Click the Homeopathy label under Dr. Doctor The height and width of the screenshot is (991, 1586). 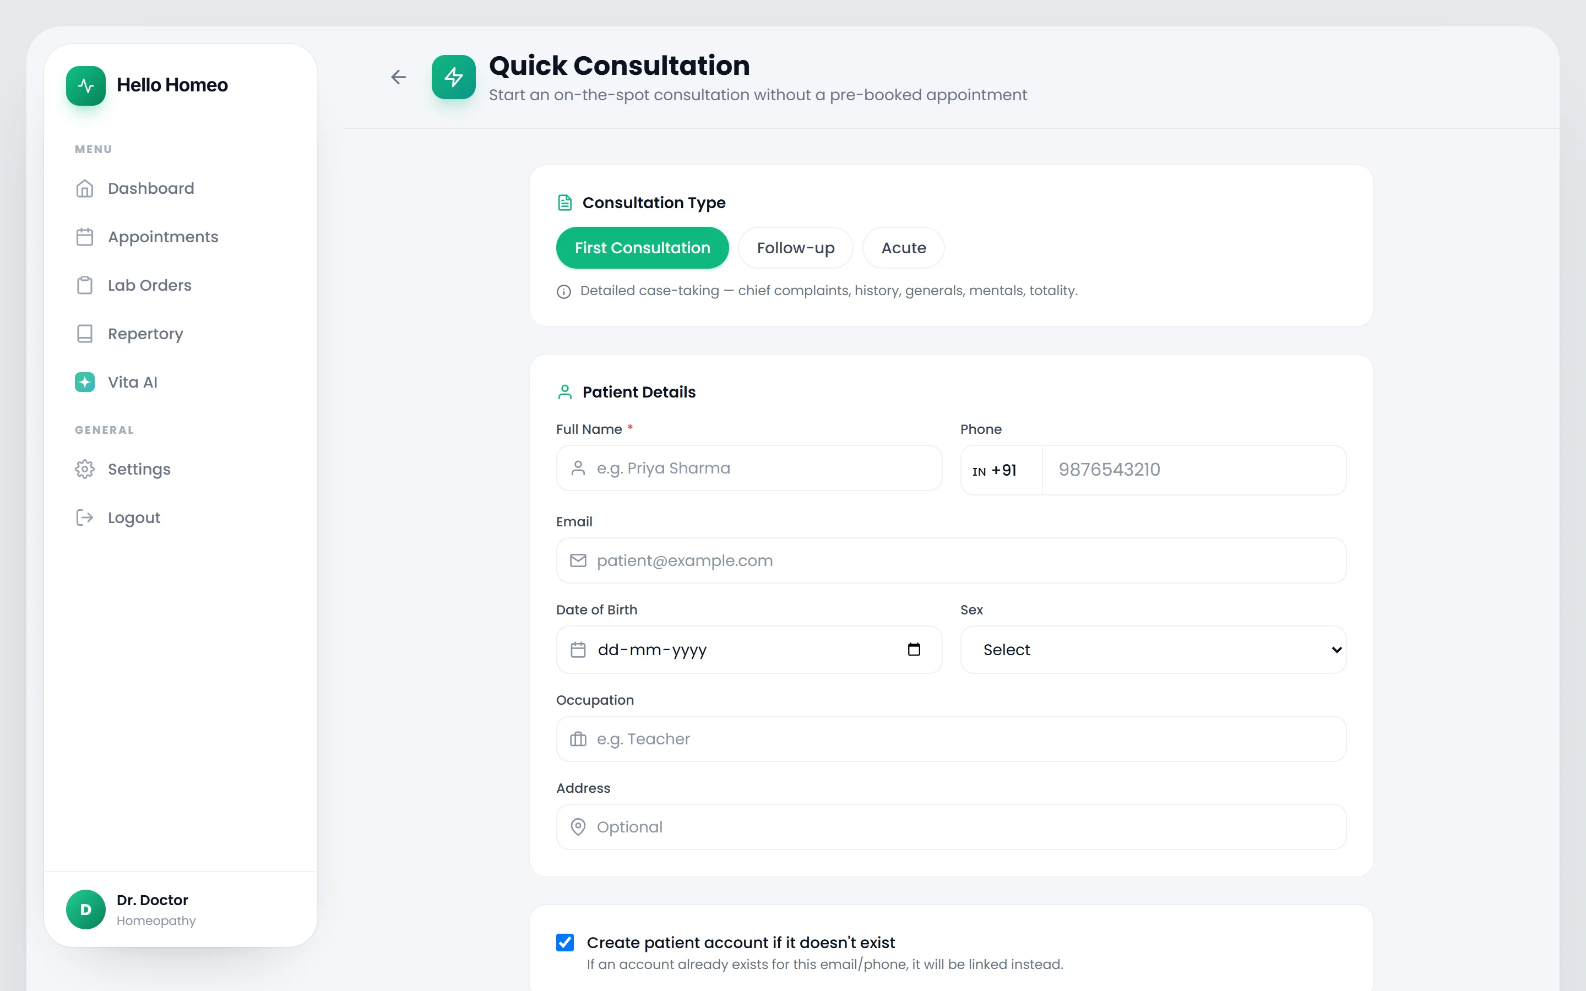(x=156, y=921)
